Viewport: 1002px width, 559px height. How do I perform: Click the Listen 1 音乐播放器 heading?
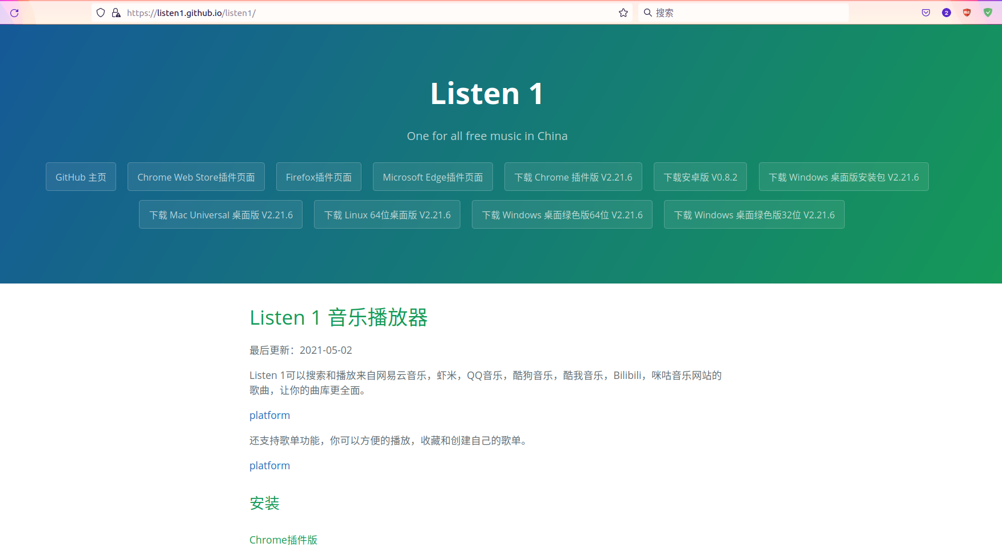pyautogui.click(x=339, y=318)
